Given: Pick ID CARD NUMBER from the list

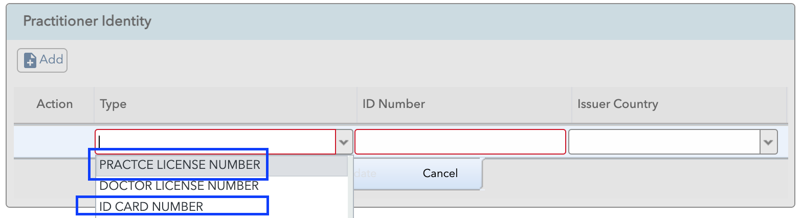Looking at the screenshot, I should 151,206.
